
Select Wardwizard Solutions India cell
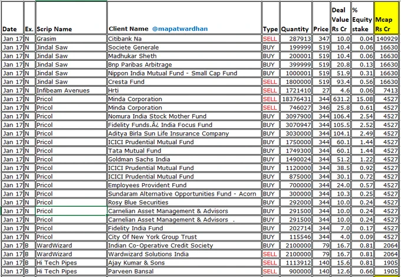[x=185, y=254]
